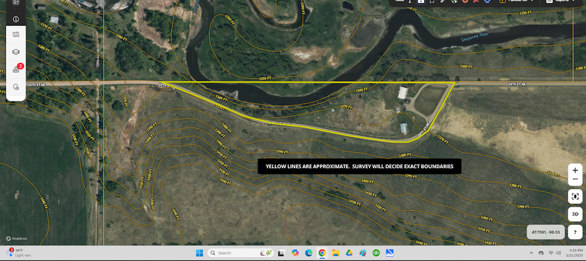Select the highlighted info tool in top toolbar
Screen dimensions: 586x261
[421, 1]
